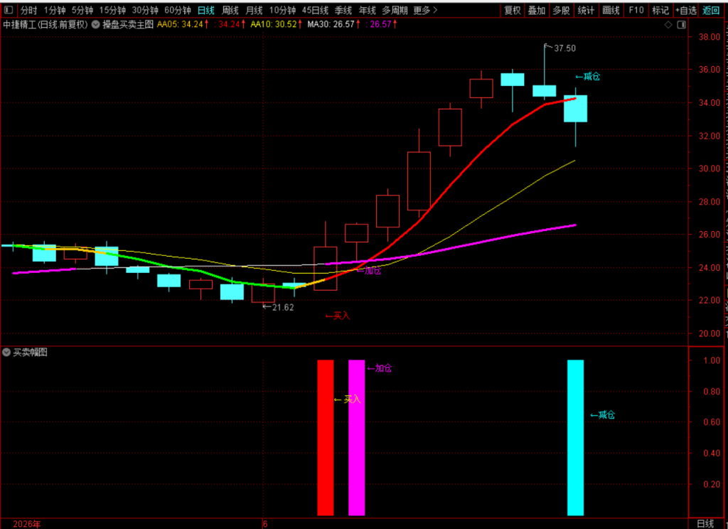Click the 买卖幅图 sub-chart title

click(30, 352)
